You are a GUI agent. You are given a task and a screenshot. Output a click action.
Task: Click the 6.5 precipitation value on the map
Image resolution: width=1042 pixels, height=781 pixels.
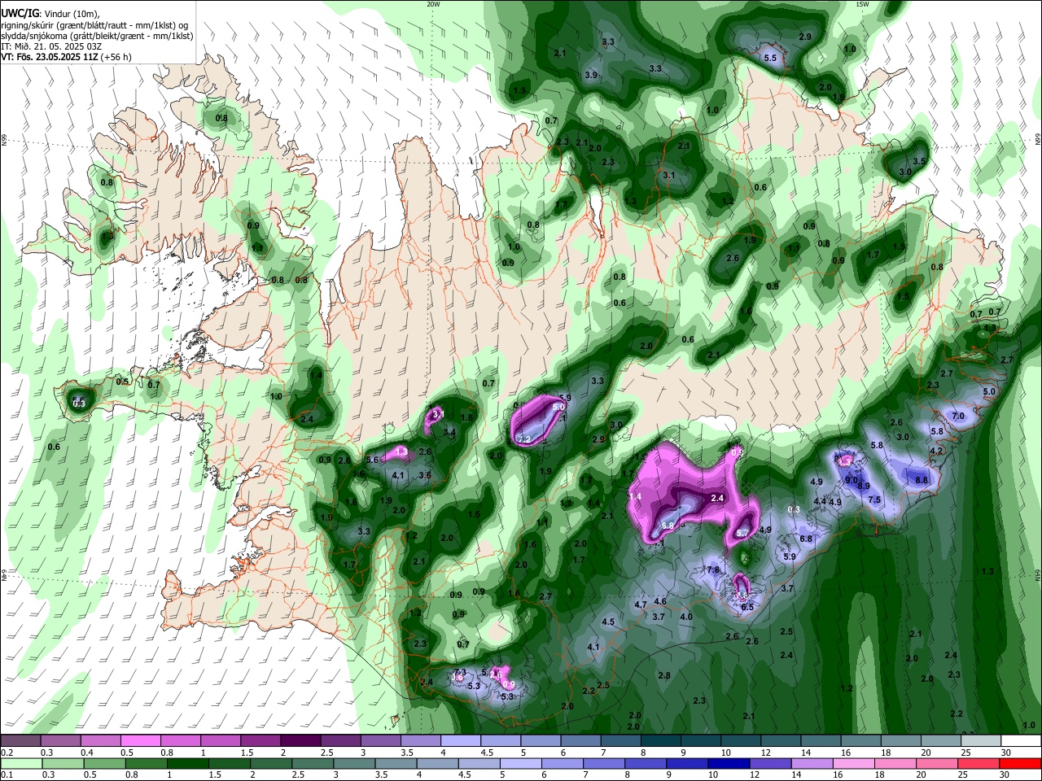747,607
